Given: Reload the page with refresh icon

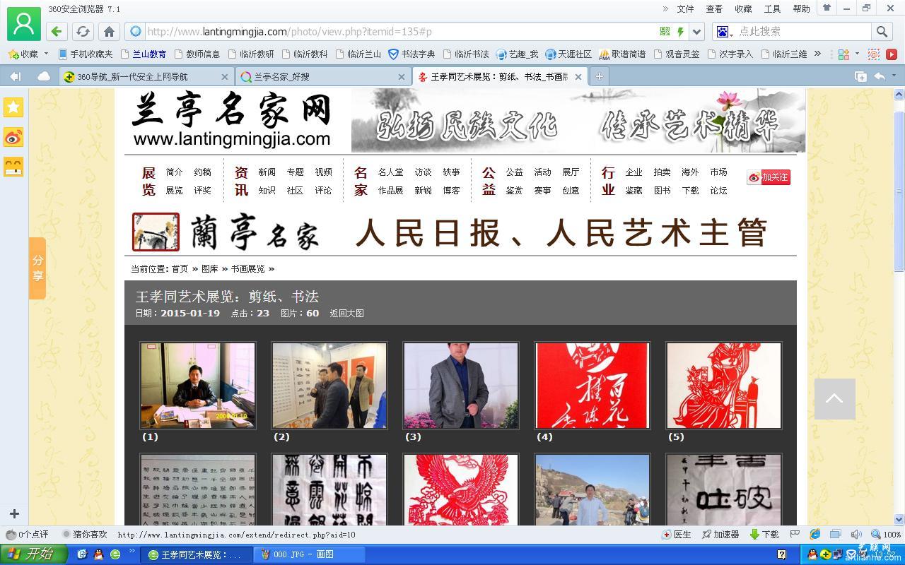Looking at the screenshot, I should (x=83, y=31).
